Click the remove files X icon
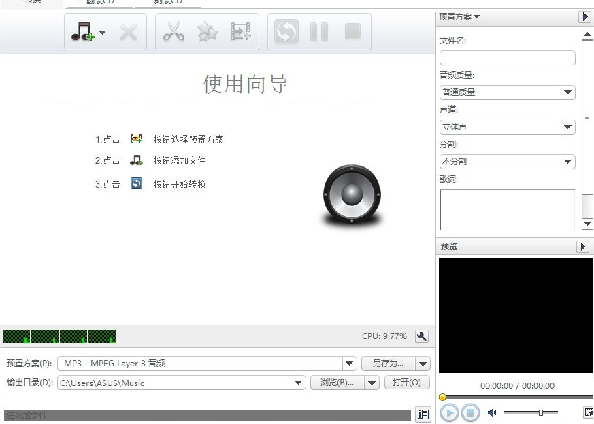The image size is (594, 424). (129, 31)
